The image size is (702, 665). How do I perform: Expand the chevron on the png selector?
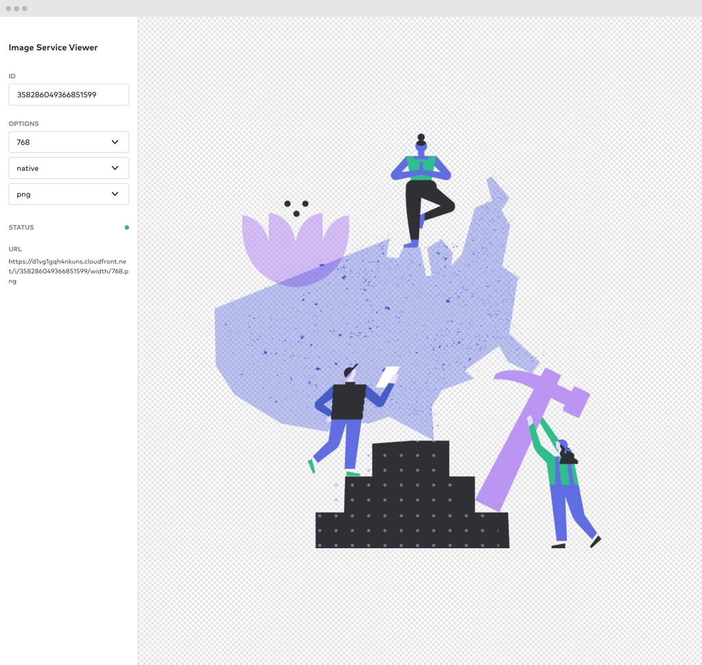[115, 194]
